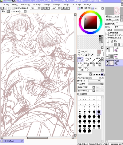Select the move layer tool

coord(79,55)
